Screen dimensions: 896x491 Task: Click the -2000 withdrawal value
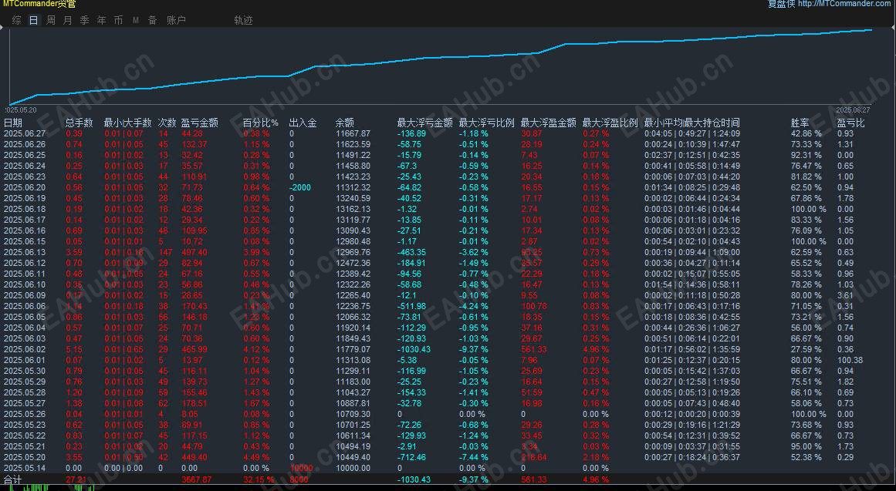(300, 187)
